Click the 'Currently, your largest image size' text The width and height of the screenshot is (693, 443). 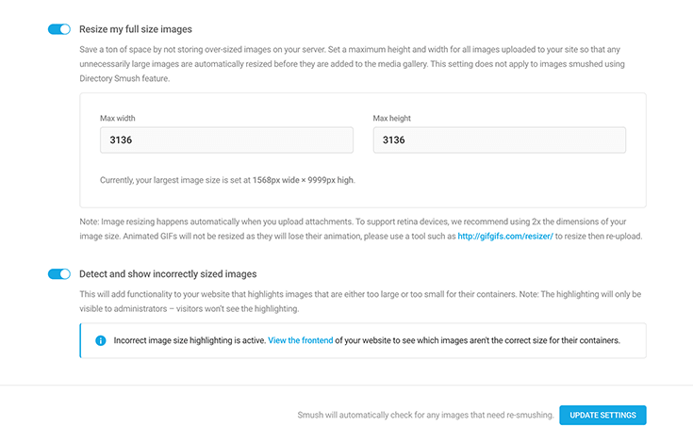[227, 180]
